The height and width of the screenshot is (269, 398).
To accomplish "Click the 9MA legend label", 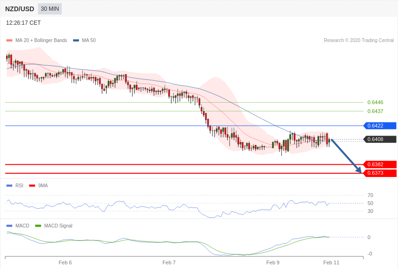I will point(43,186).
